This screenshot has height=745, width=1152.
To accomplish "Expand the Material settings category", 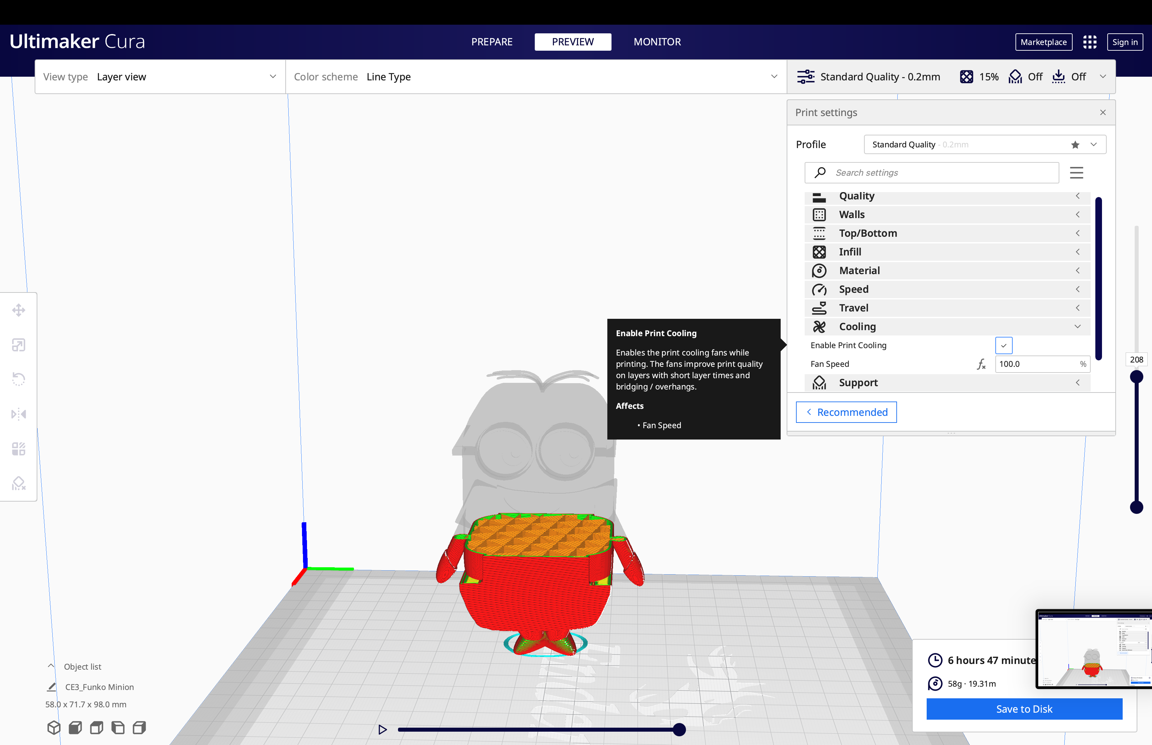I will [947, 270].
